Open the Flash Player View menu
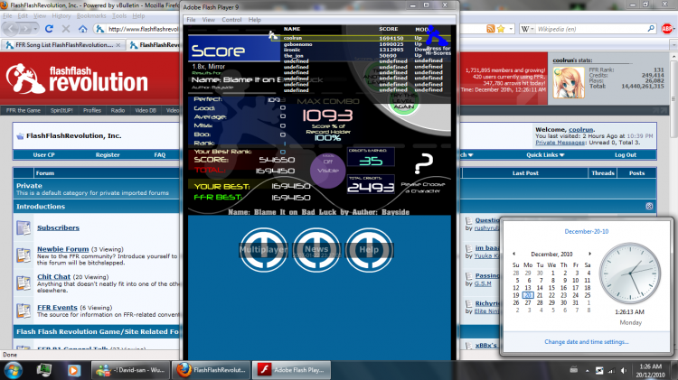The height and width of the screenshot is (380, 678). click(209, 20)
